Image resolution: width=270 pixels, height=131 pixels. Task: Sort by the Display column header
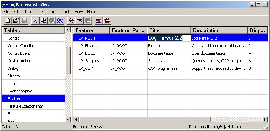point(258,30)
